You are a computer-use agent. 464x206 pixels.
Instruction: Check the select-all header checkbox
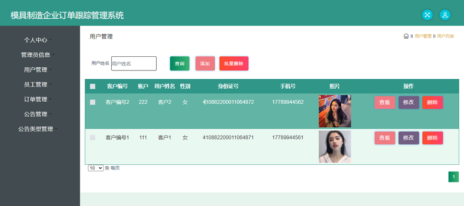click(x=92, y=86)
